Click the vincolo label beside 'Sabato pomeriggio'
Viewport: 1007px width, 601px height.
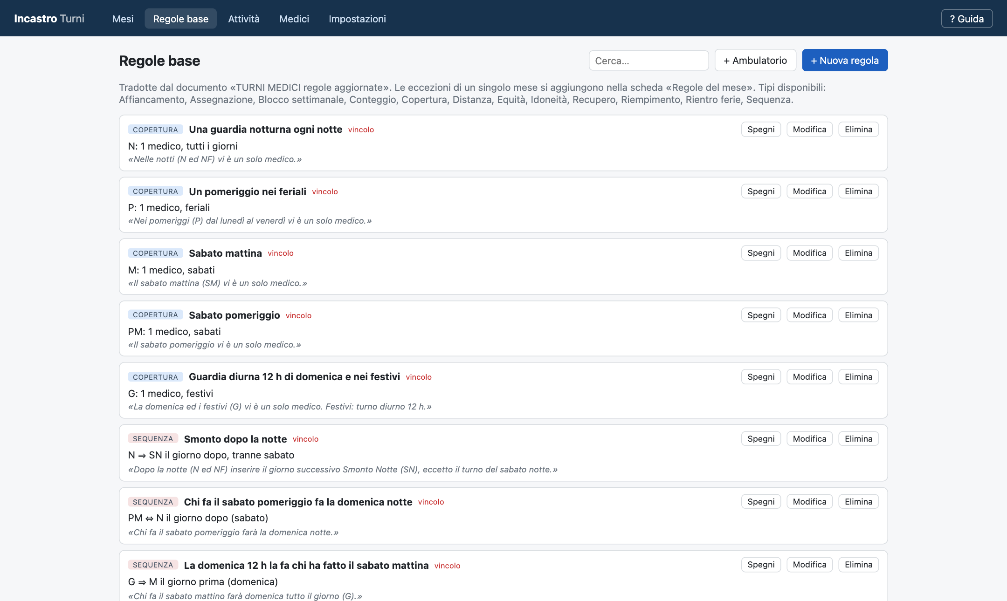298,315
